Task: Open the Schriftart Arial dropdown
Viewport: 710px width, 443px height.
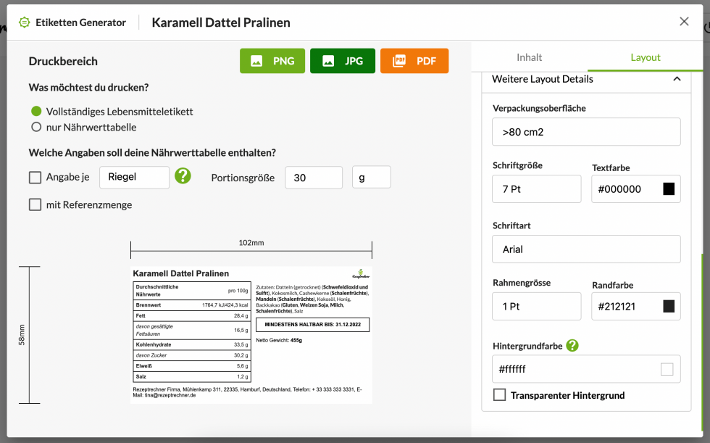Action: [586, 249]
